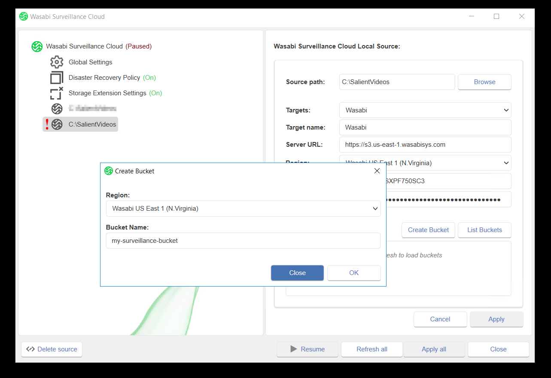The image size is (551, 378).
Task: Click the Storage Extension Settings icon
Action: [x=57, y=93]
